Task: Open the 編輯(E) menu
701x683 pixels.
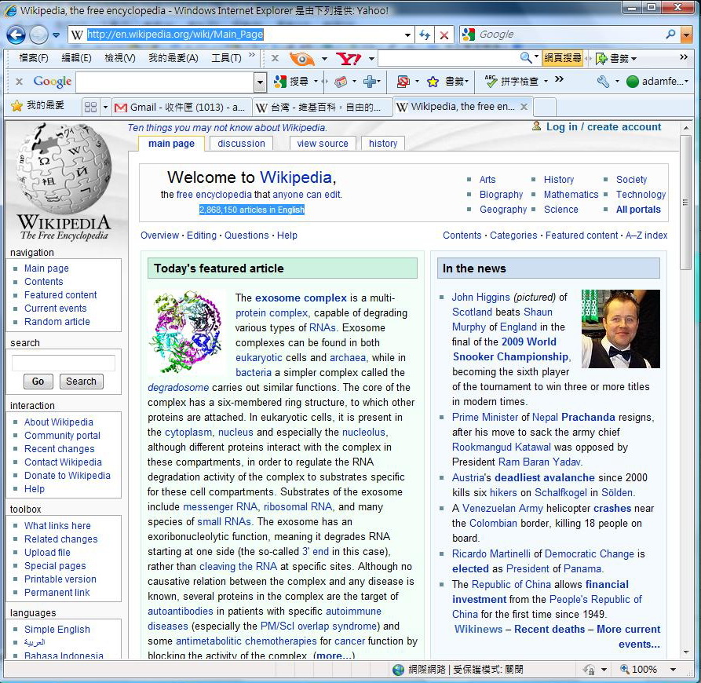Action: 76,57
